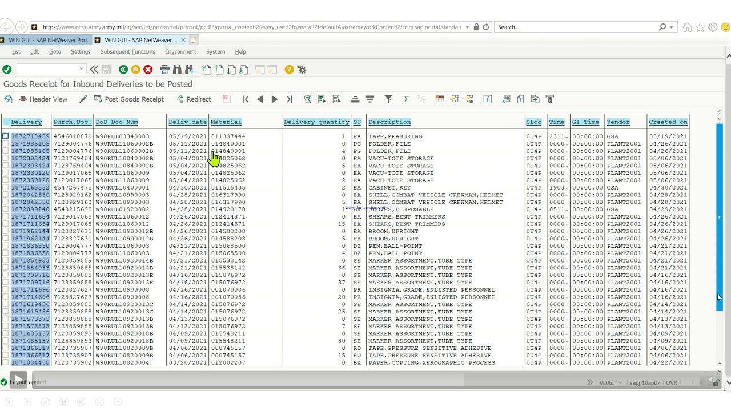Click the Redirect button

pyautogui.click(x=194, y=99)
